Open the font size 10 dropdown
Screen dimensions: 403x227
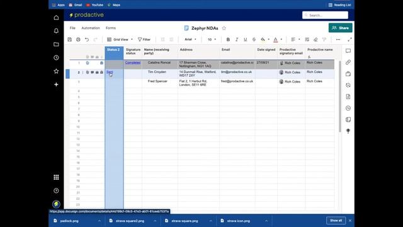(x=212, y=39)
